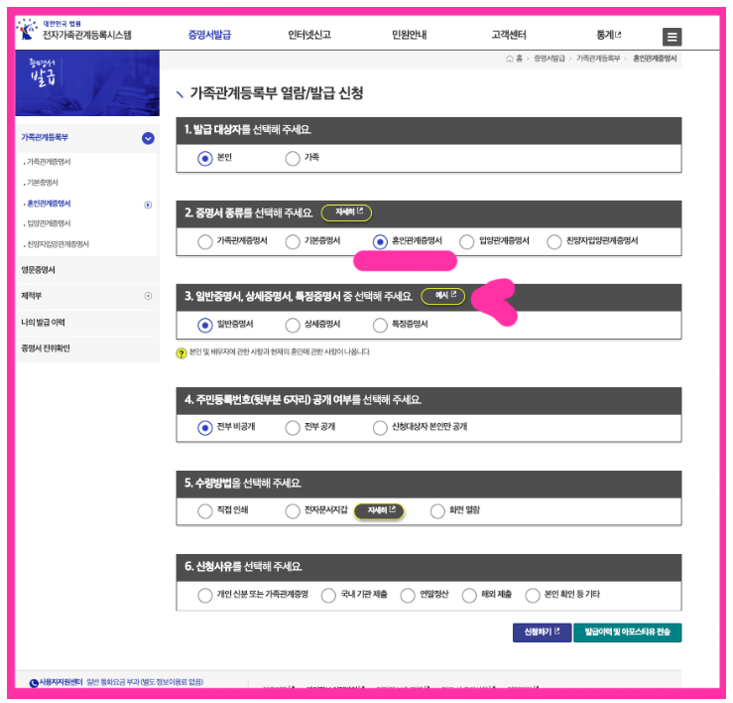Screen dimensions: 733x703
Task: Select 입양관계증명서 certificate type radio
Action: click(466, 241)
